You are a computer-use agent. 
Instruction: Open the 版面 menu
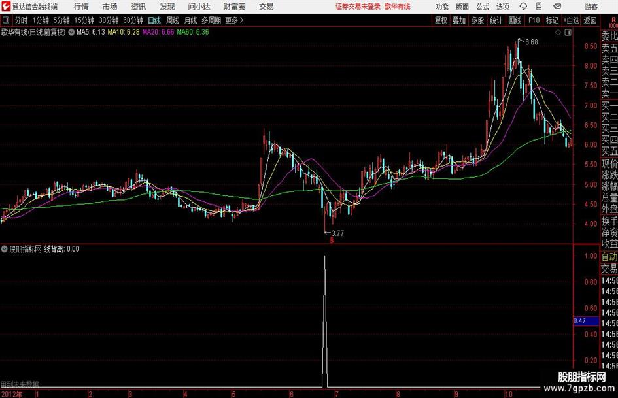coord(462,7)
